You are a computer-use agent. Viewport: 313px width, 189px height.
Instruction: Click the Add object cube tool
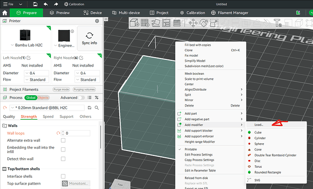click(x=134, y=23)
